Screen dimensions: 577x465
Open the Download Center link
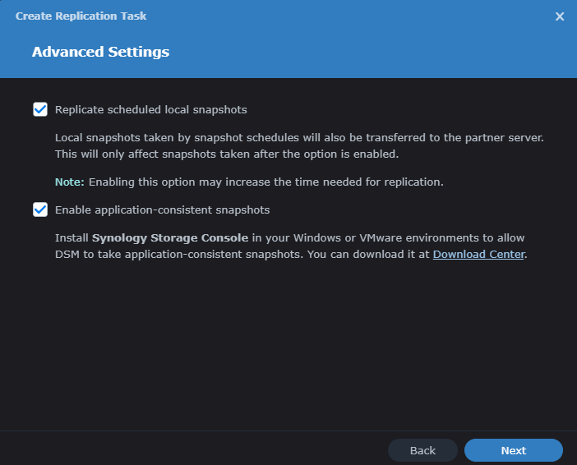coord(478,254)
